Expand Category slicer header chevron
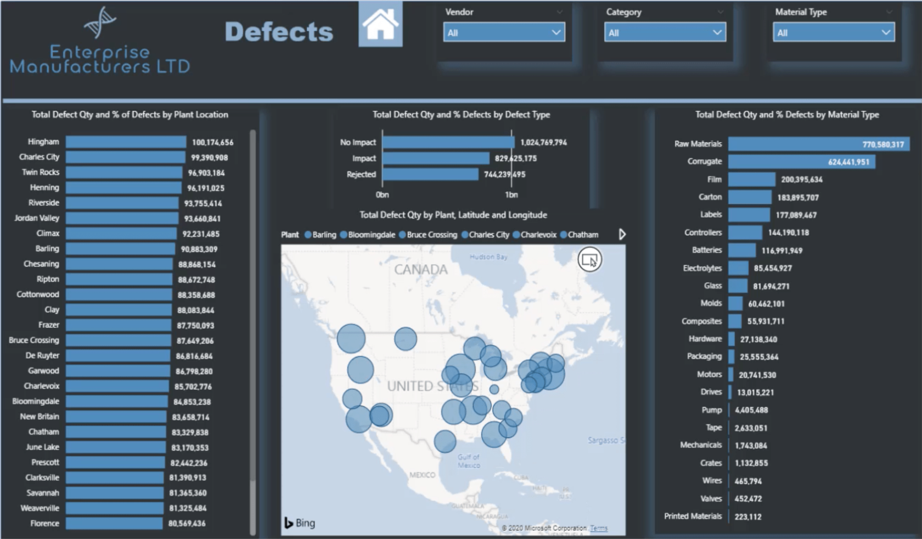Image resolution: width=922 pixels, height=539 pixels. point(721,12)
